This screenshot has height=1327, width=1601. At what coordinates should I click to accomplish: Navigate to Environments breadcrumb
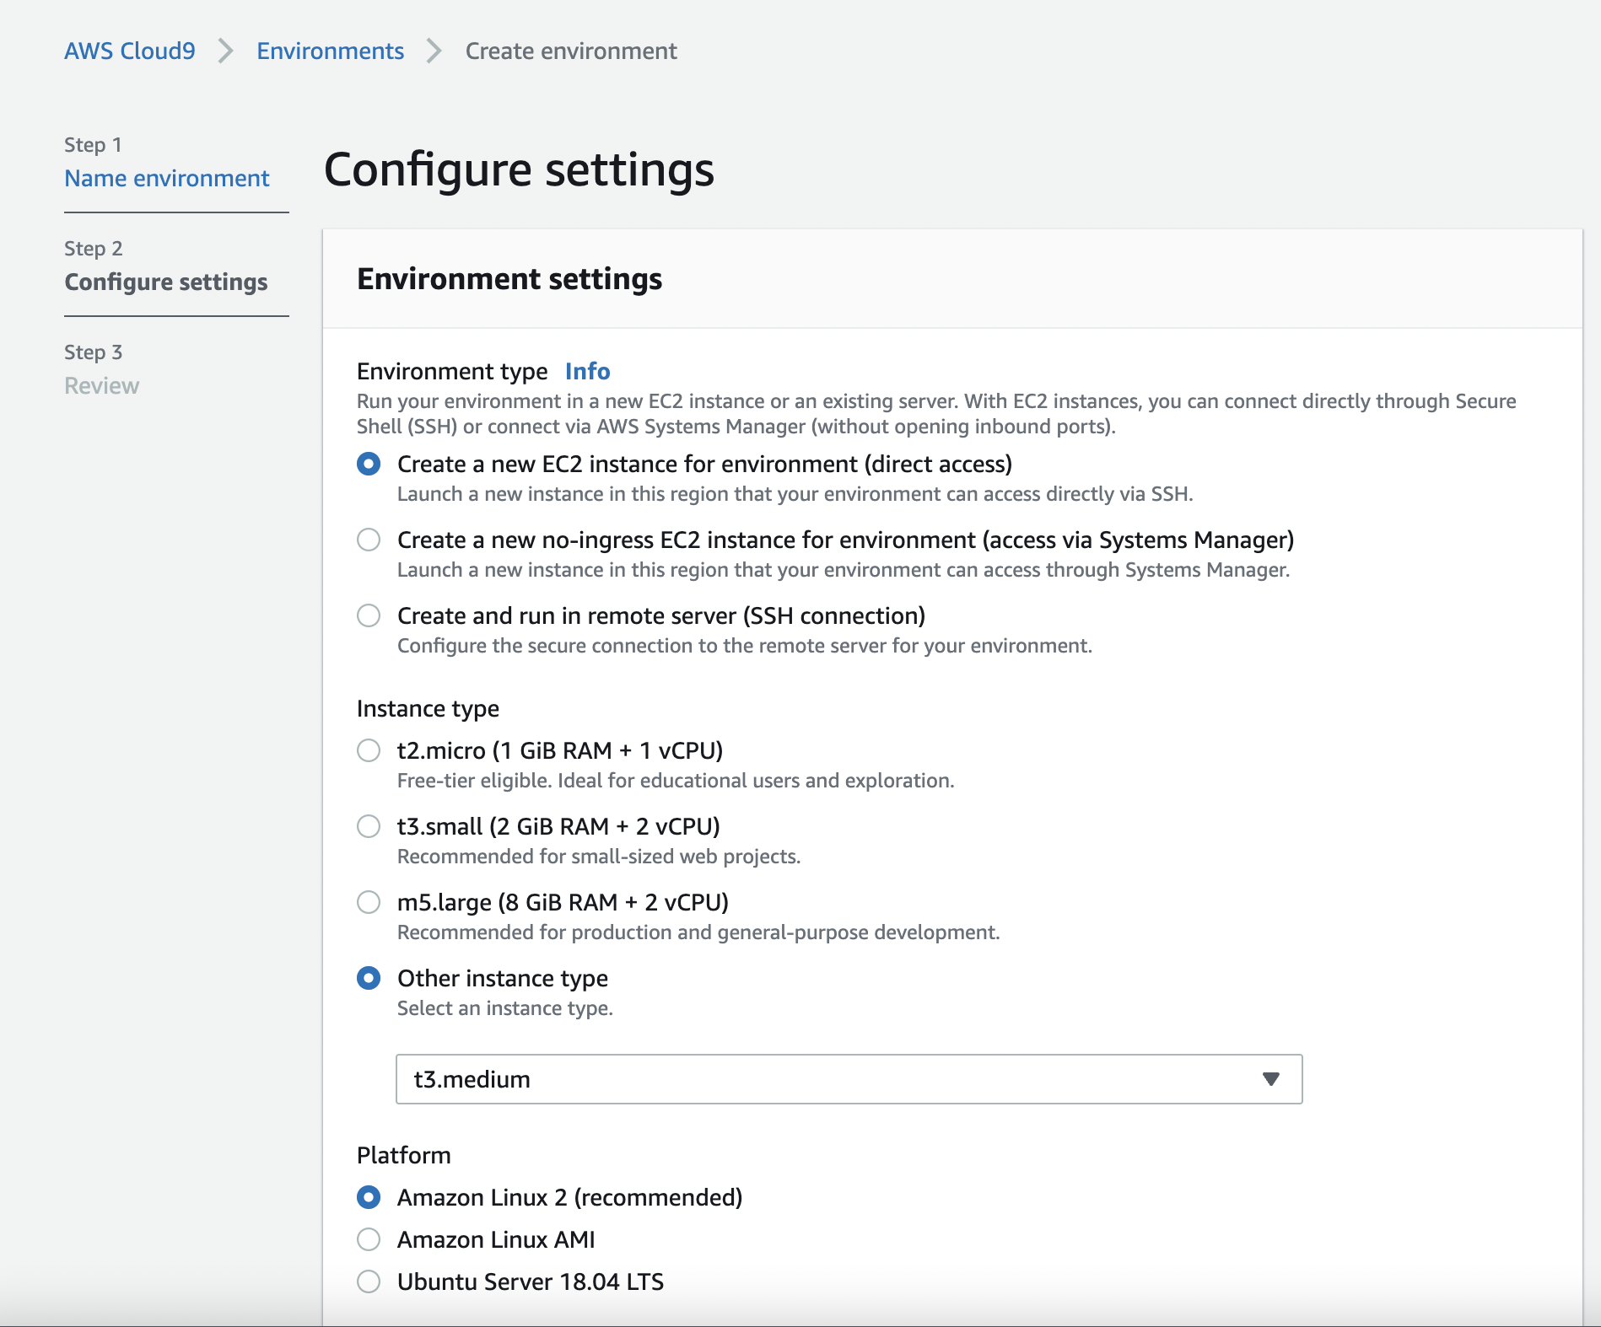click(x=331, y=51)
